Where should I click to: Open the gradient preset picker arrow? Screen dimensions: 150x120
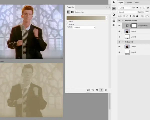point(106,18)
